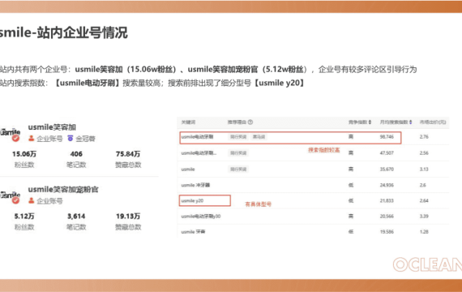The width and height of the screenshot is (462, 292).
Task: Select search index value 20,566
Action: 387,217
